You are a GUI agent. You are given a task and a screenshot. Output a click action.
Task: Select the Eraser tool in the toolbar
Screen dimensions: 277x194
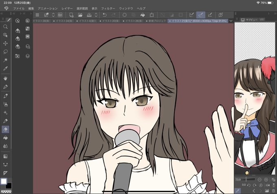point(5,129)
